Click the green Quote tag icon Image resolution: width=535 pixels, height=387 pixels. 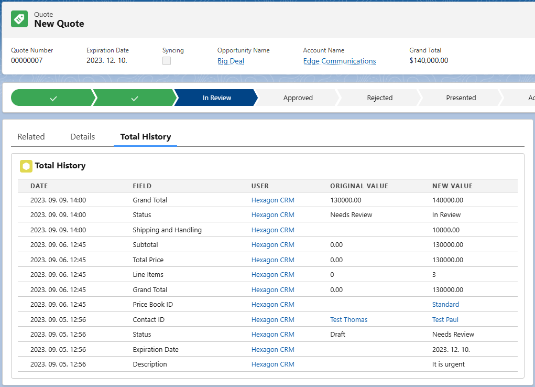click(x=19, y=19)
